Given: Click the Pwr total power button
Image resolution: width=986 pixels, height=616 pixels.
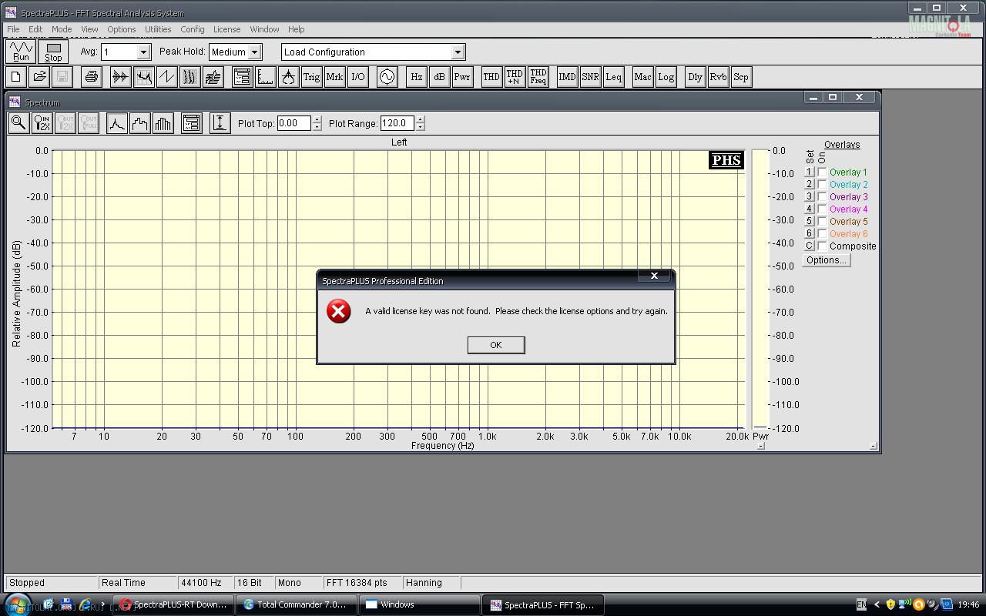Looking at the screenshot, I should [462, 77].
